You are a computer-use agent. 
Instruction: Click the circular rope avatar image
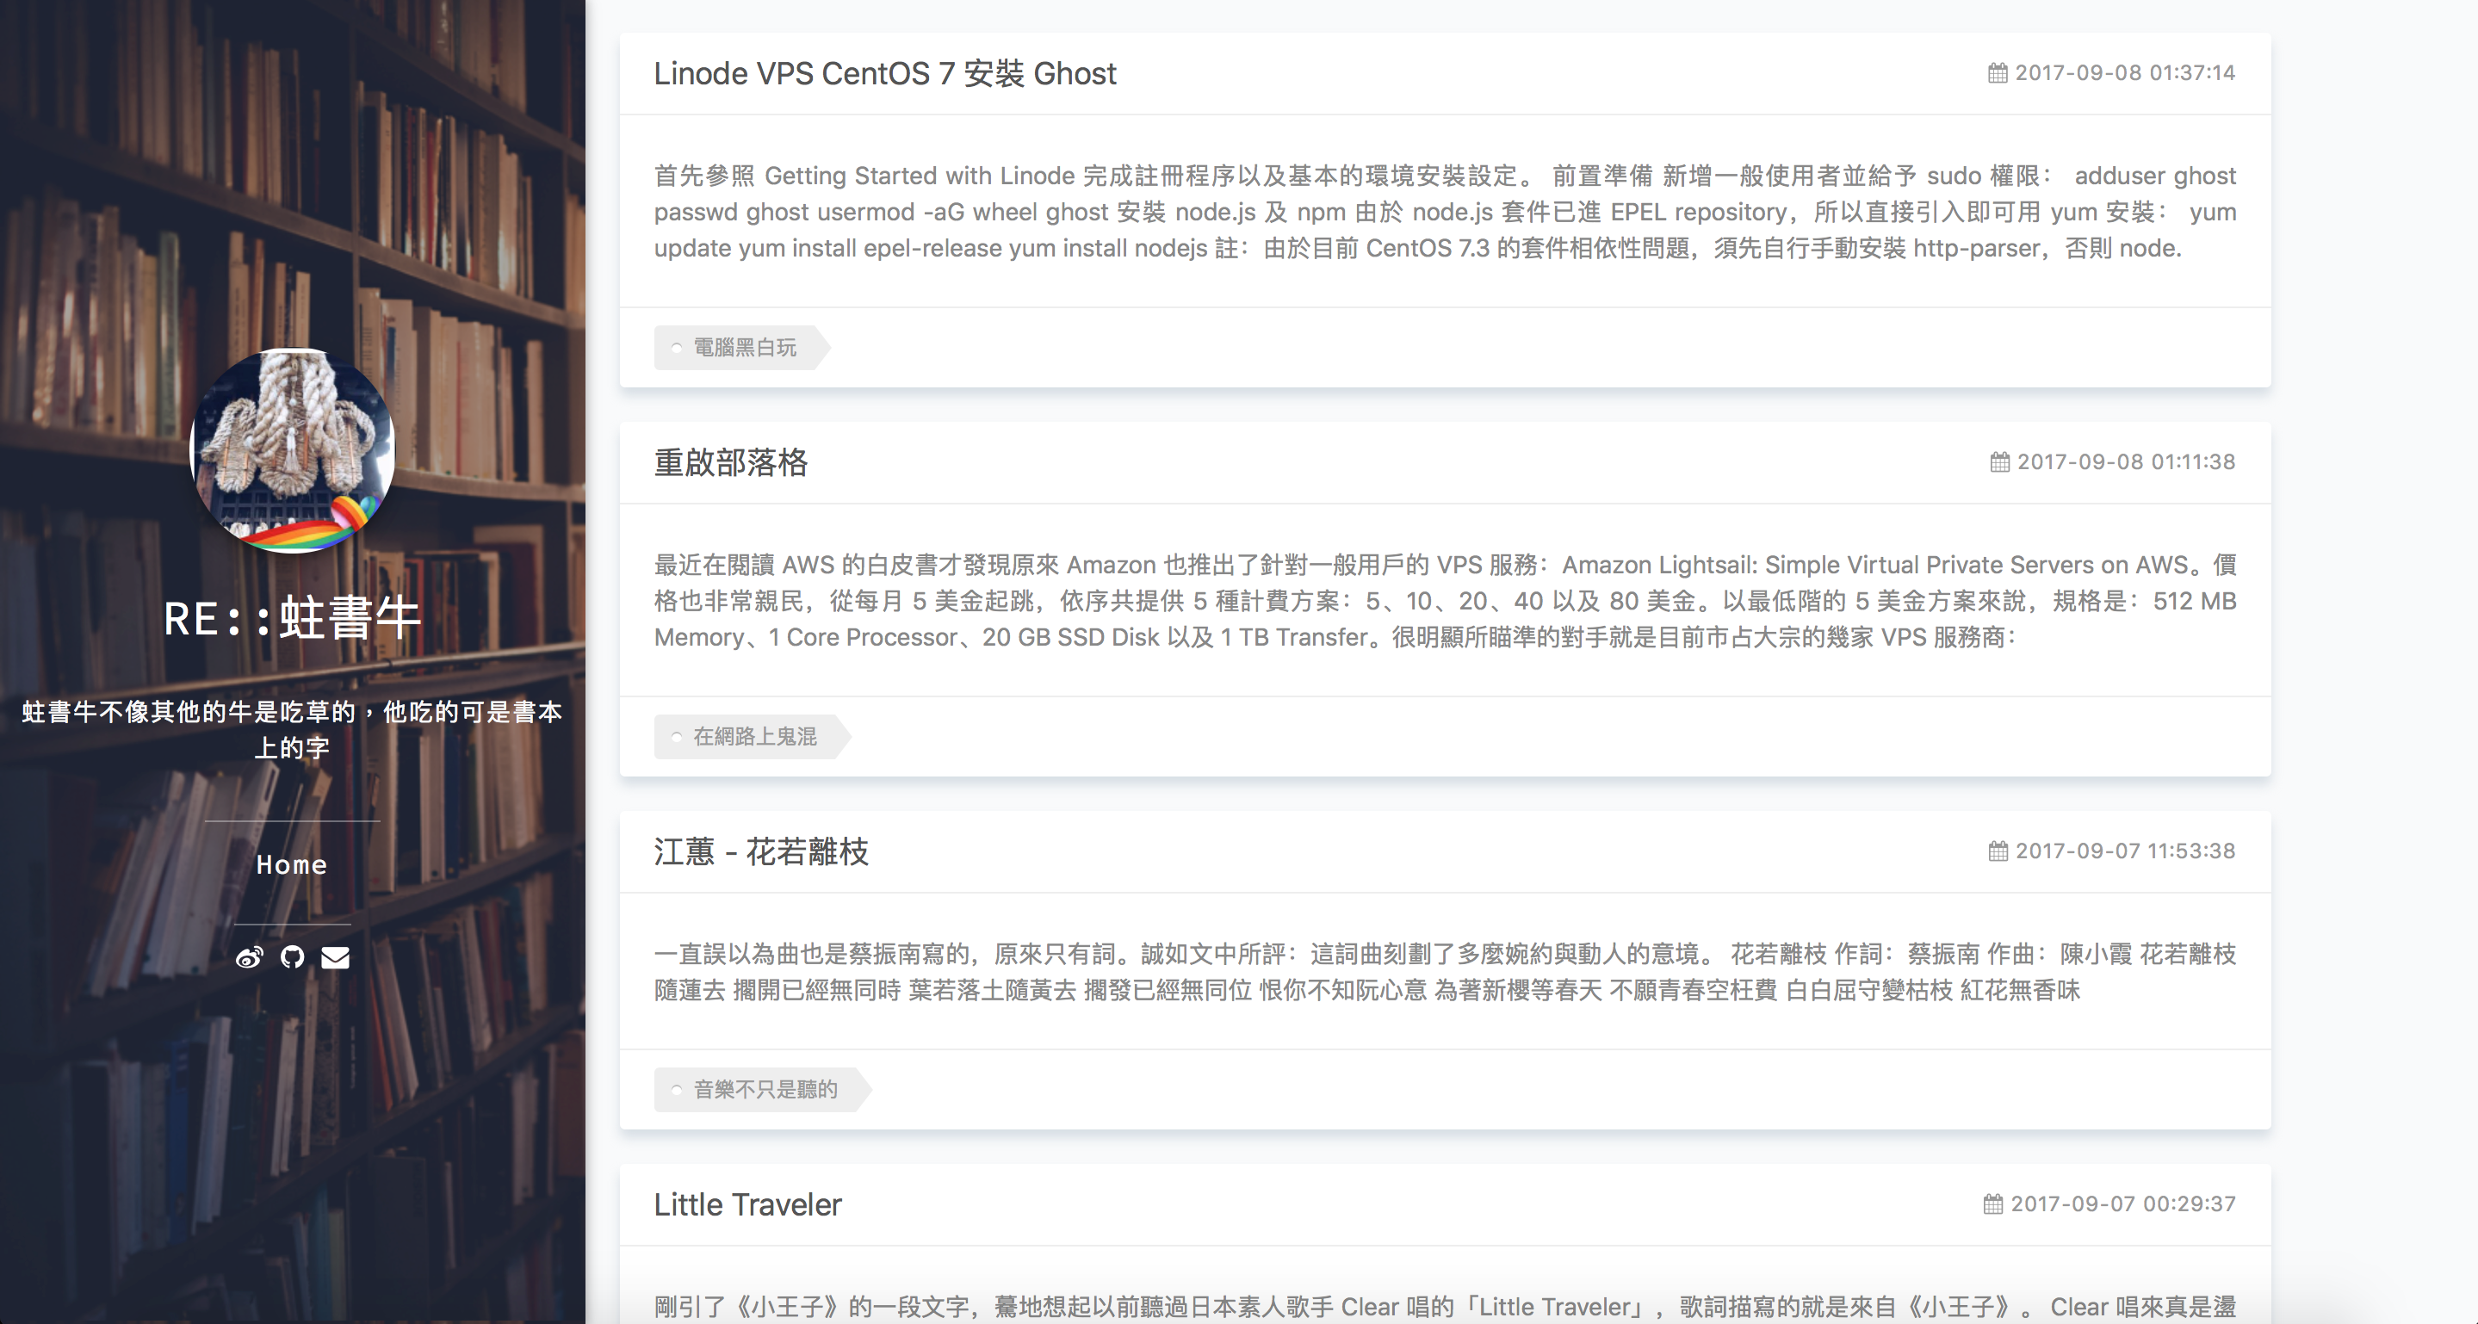pyautogui.click(x=293, y=450)
